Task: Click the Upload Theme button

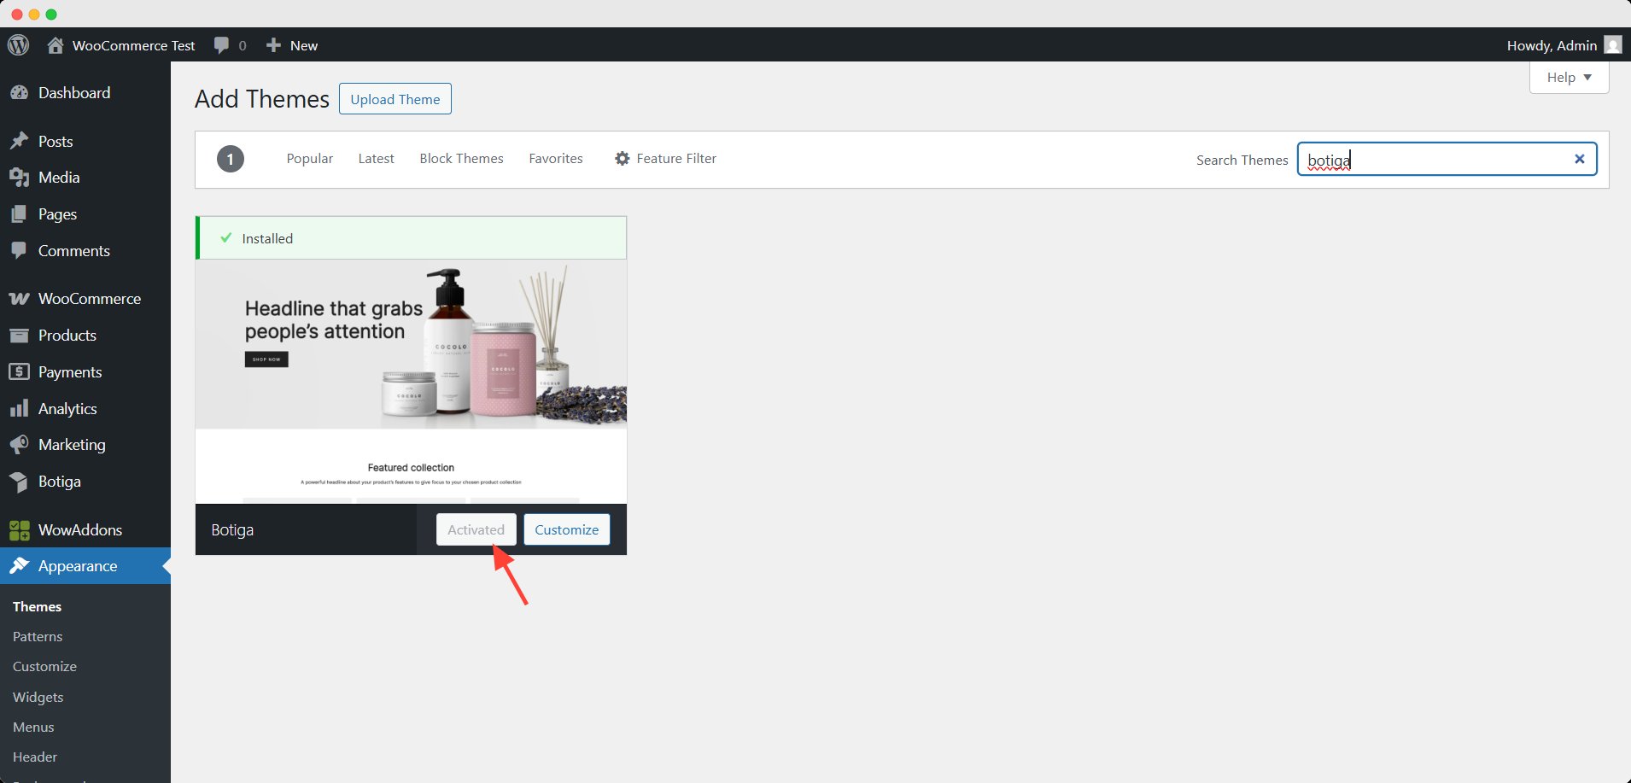Action: click(395, 99)
